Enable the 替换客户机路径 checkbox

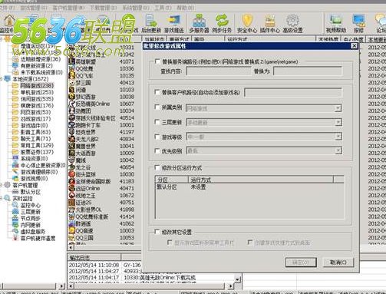[x=157, y=92]
